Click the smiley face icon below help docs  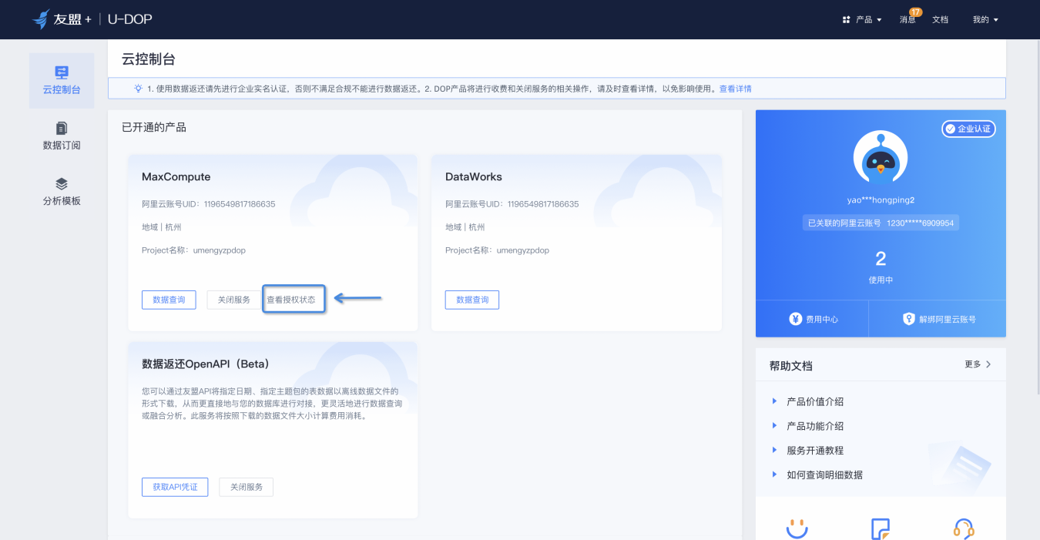[797, 528]
